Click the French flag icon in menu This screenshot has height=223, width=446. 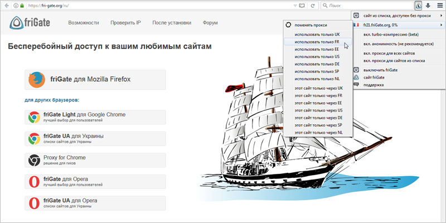pyautogui.click(x=356, y=25)
